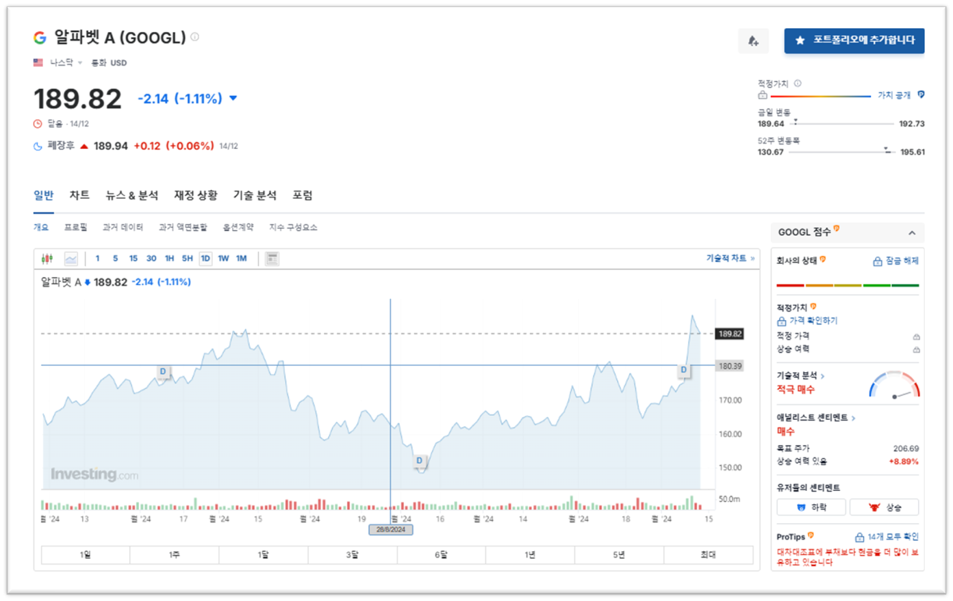Image resolution: width=953 pixels, height=601 pixels.
Task: Click the clock icon beside 닫음
Action: click(38, 124)
